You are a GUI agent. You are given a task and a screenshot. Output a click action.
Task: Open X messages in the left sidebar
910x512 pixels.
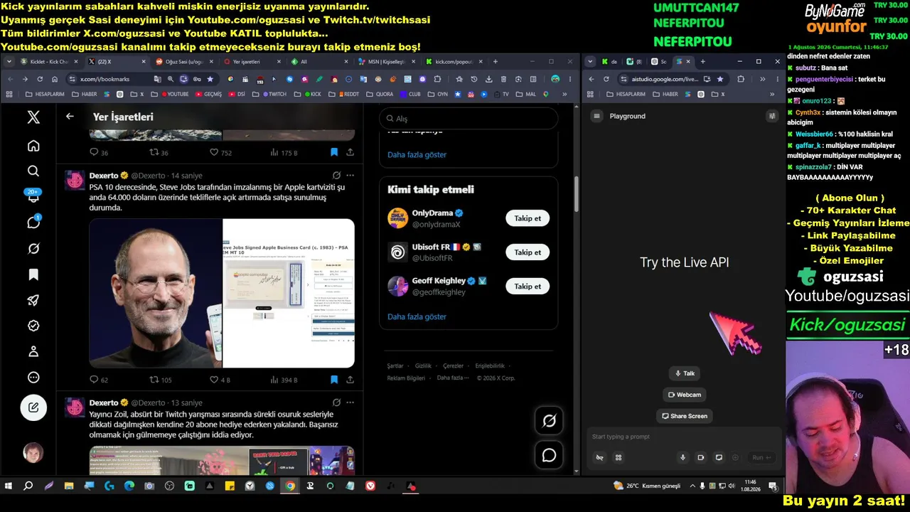click(33, 222)
